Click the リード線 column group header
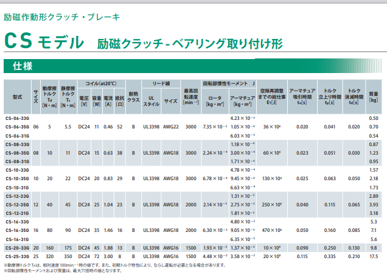387x277 pixels. [x=161, y=83]
